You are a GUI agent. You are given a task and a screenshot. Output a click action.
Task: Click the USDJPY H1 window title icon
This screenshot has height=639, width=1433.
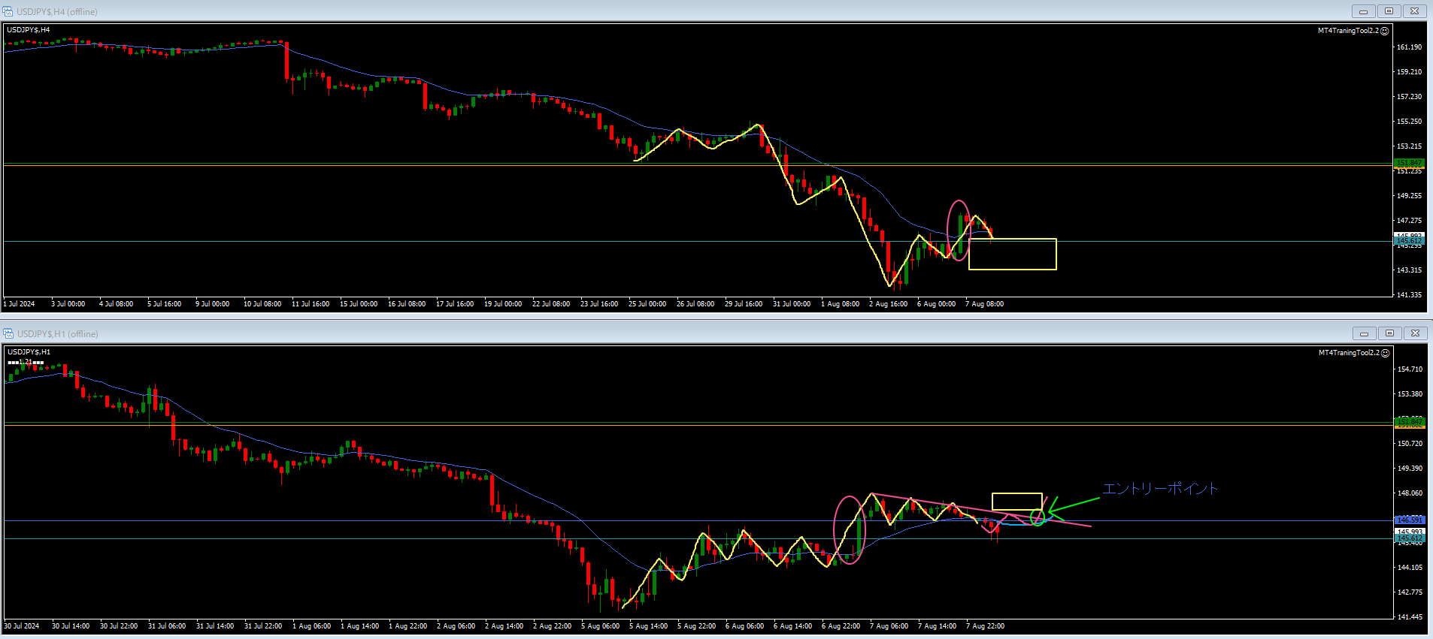click(8, 333)
